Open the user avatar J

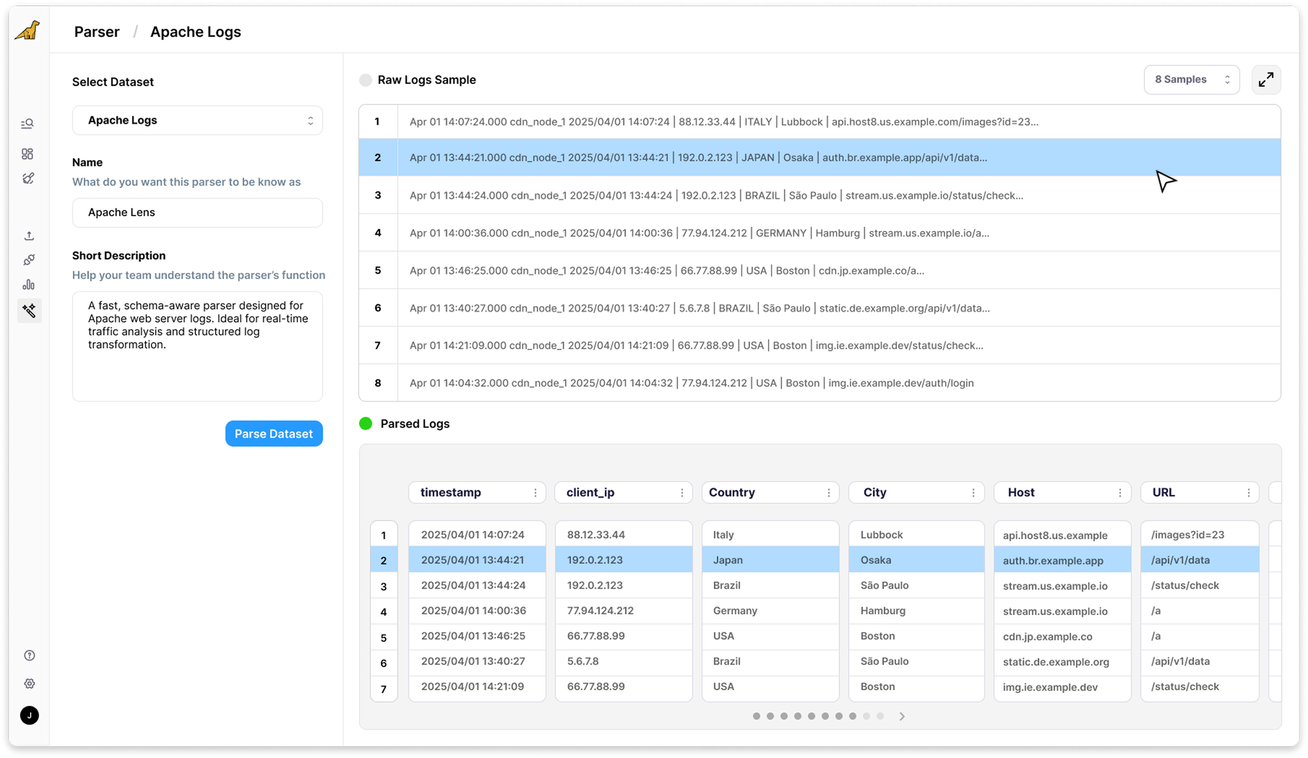[29, 715]
